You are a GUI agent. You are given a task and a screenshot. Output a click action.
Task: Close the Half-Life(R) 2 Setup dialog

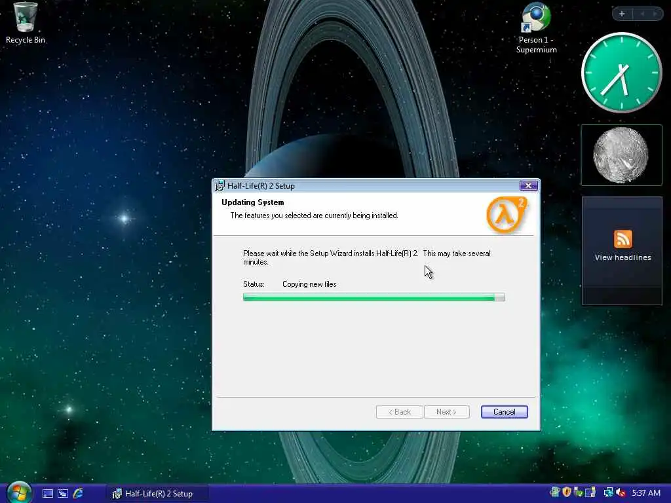pyautogui.click(x=529, y=185)
